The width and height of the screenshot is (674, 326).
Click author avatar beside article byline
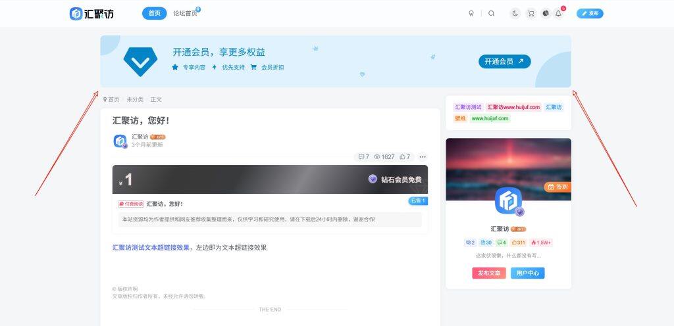coord(120,141)
